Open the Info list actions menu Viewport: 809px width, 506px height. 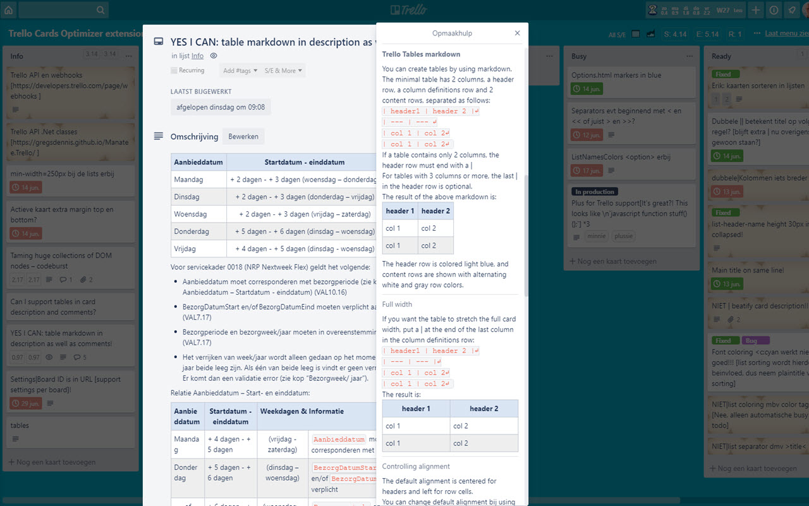pyautogui.click(x=129, y=56)
